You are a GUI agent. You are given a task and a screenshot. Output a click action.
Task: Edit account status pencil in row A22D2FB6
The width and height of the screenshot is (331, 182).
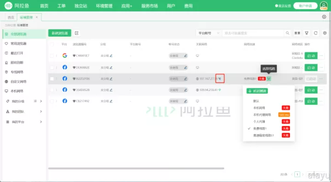pyautogui.click(x=185, y=79)
